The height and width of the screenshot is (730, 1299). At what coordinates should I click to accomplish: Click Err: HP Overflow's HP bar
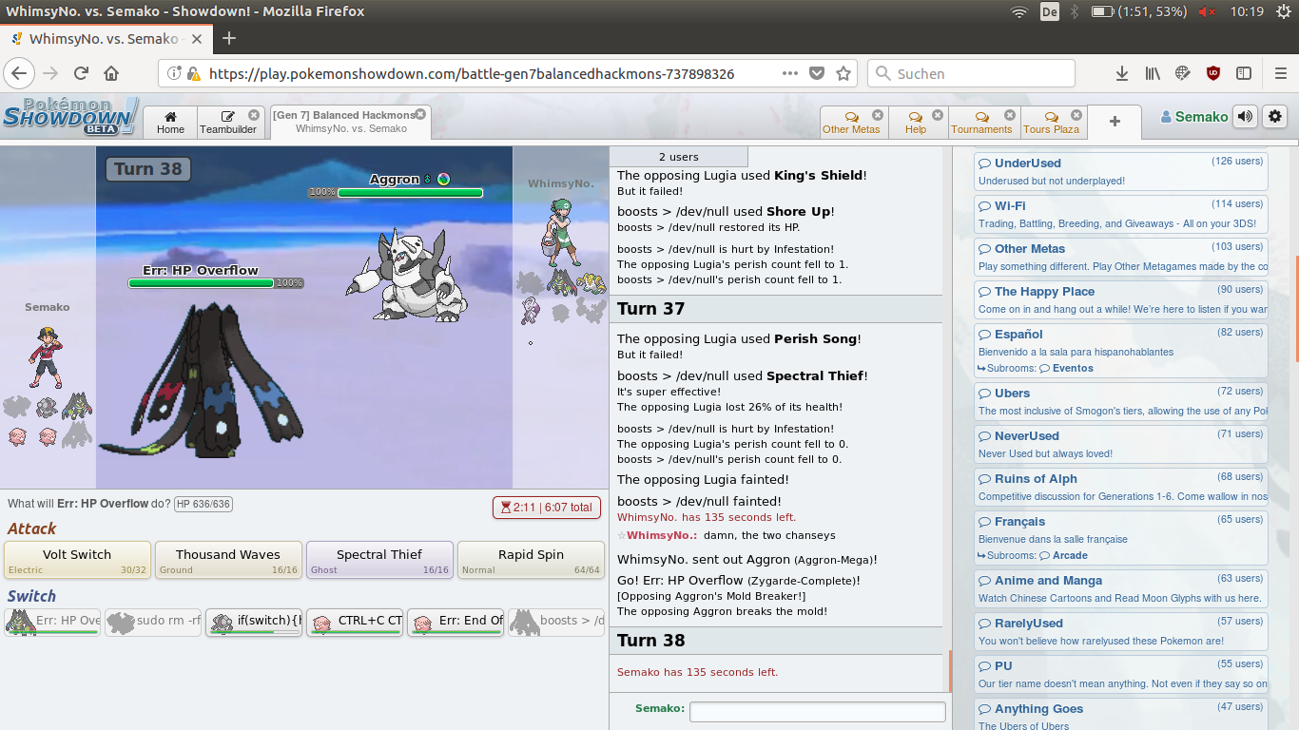tap(201, 283)
